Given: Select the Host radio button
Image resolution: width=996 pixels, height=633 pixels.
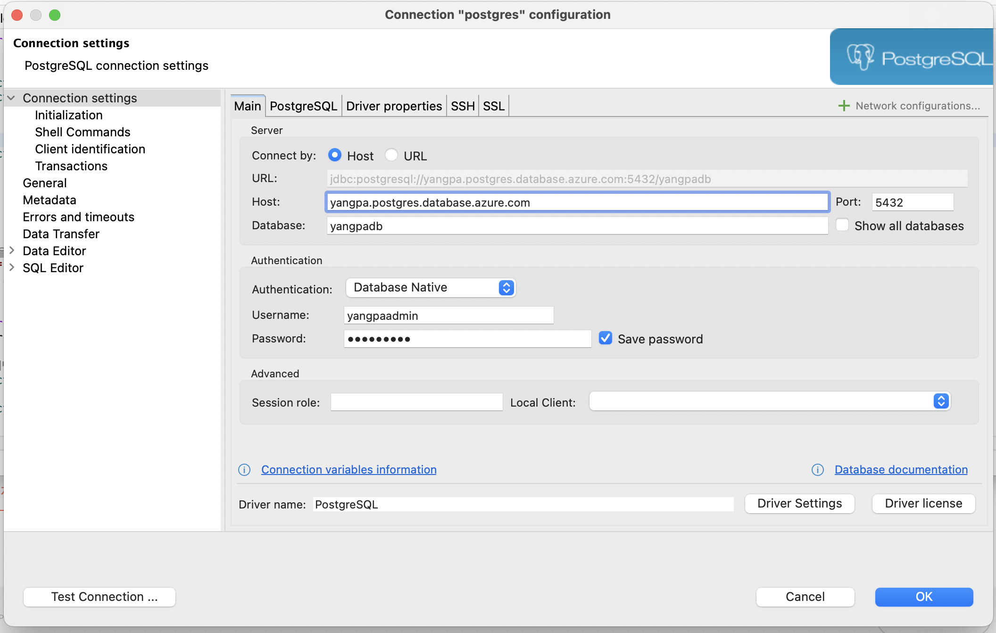Looking at the screenshot, I should click(335, 155).
